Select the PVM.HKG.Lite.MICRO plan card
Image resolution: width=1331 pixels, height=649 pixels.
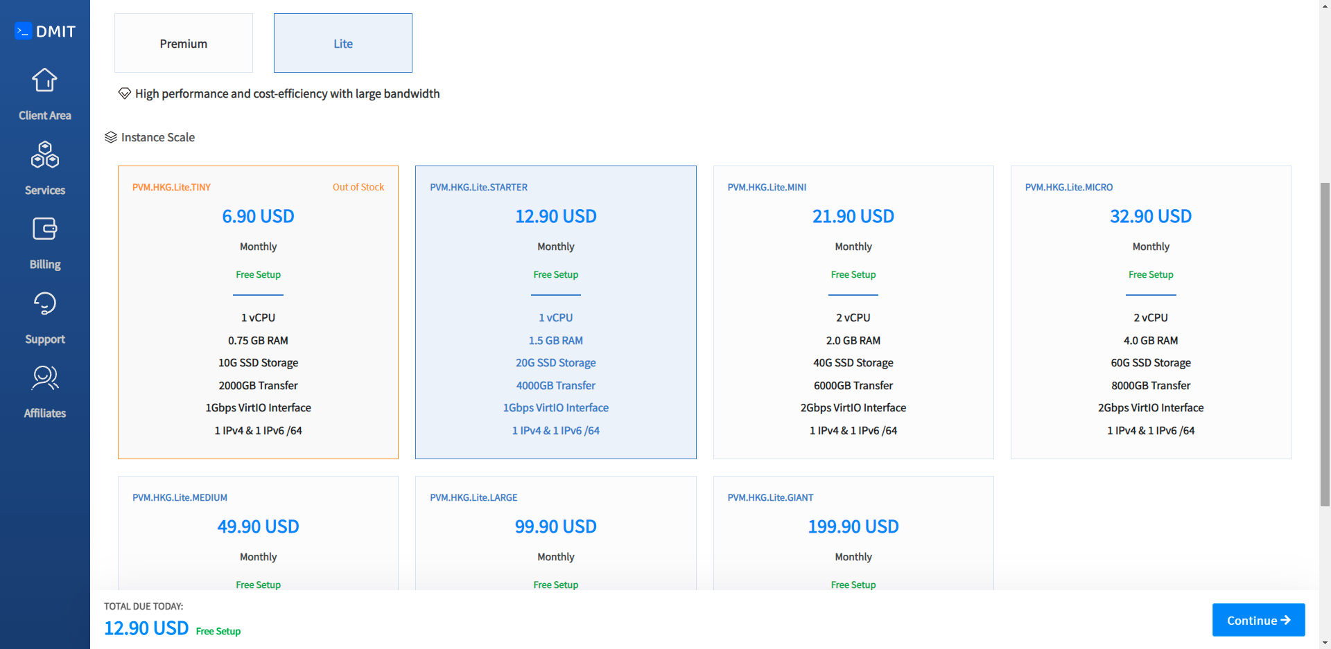pyautogui.click(x=1151, y=312)
